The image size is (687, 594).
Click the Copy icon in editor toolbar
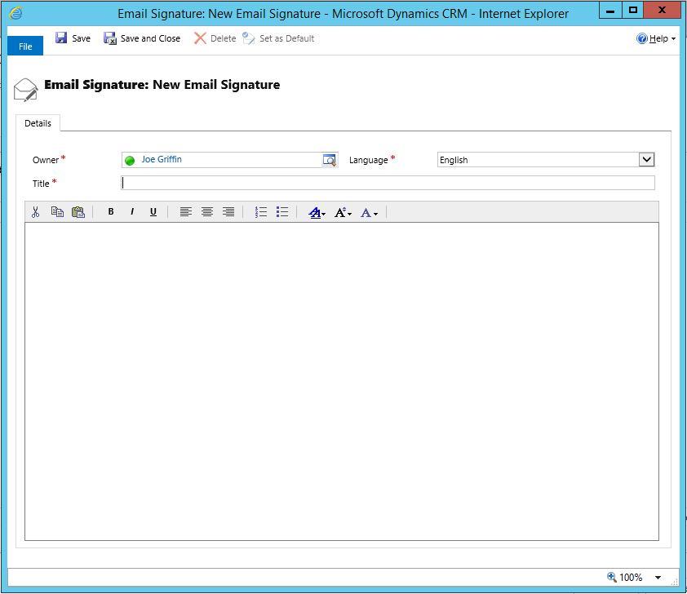click(57, 212)
